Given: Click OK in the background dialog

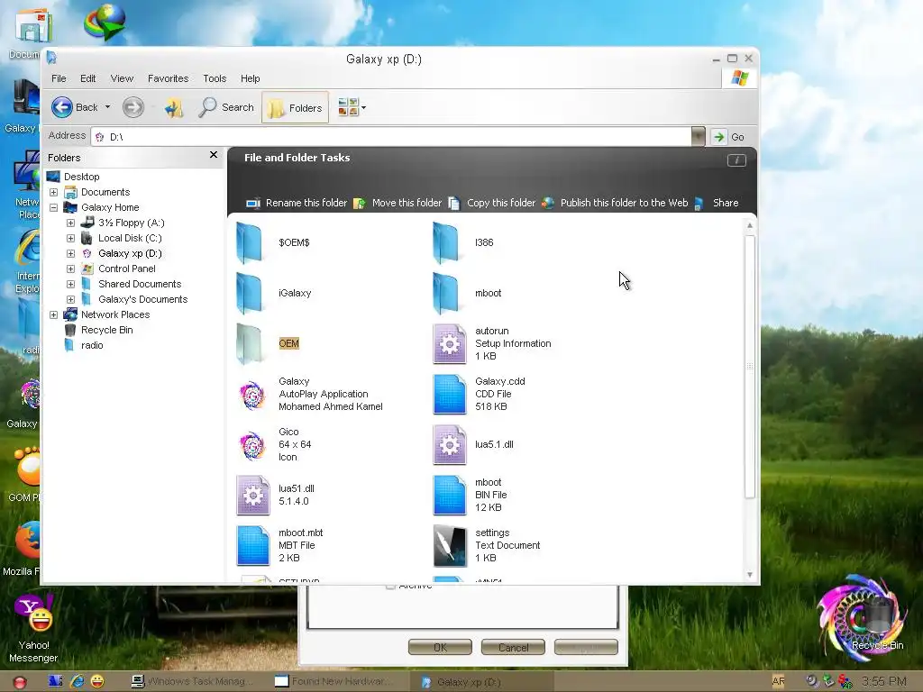Looking at the screenshot, I should click(x=440, y=647).
